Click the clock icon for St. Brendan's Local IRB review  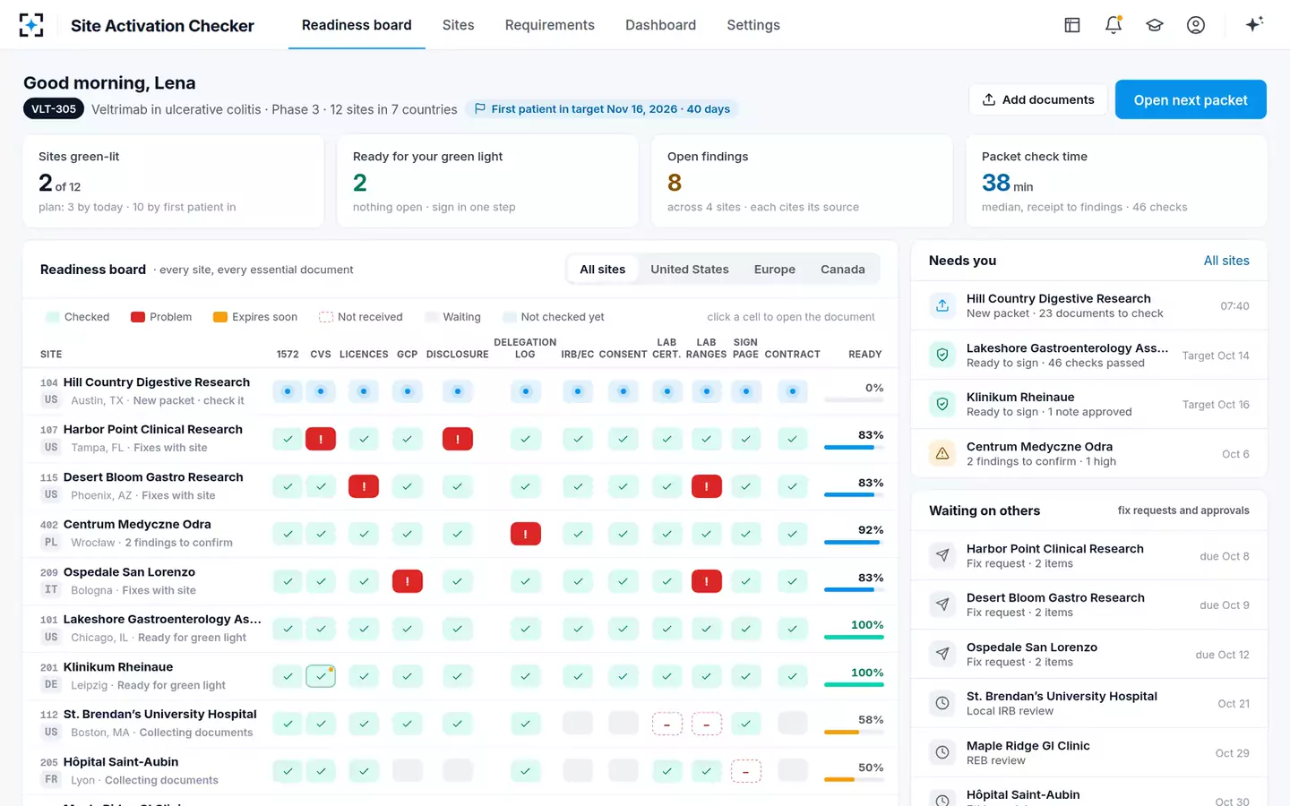click(x=942, y=703)
